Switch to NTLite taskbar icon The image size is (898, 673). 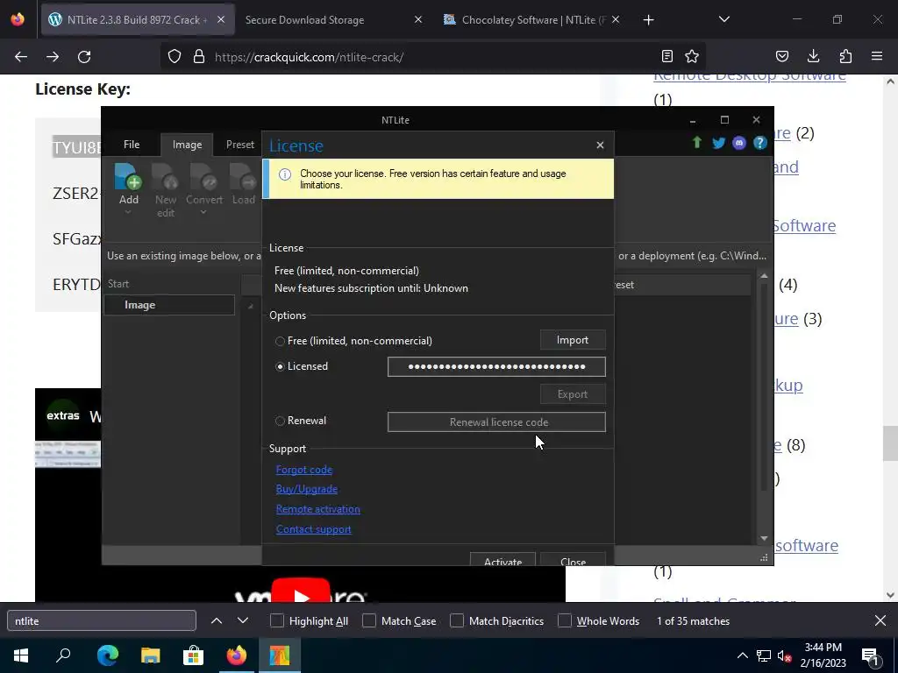280,655
